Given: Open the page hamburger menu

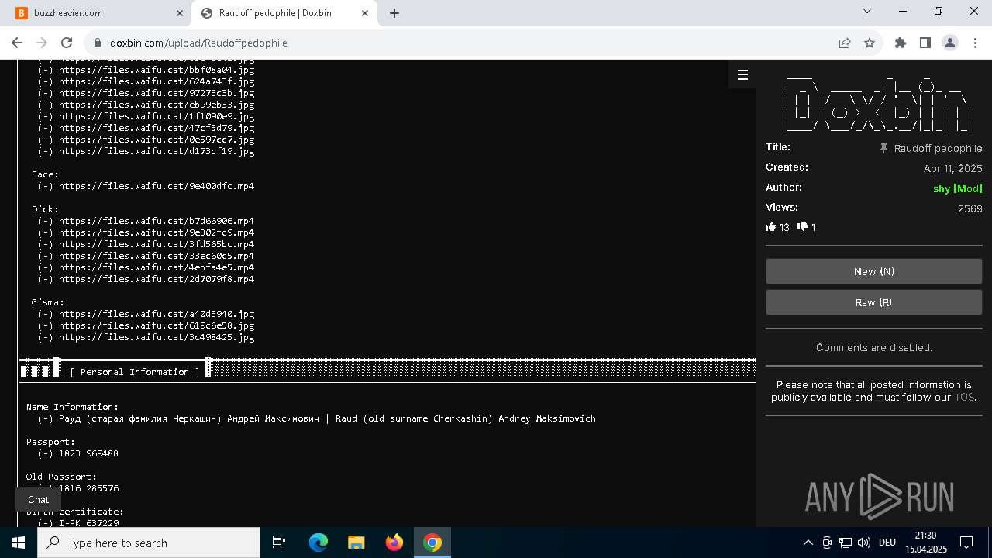Looking at the screenshot, I should pos(742,74).
